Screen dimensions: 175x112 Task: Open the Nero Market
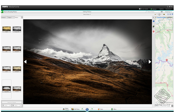(x=153, y=9)
